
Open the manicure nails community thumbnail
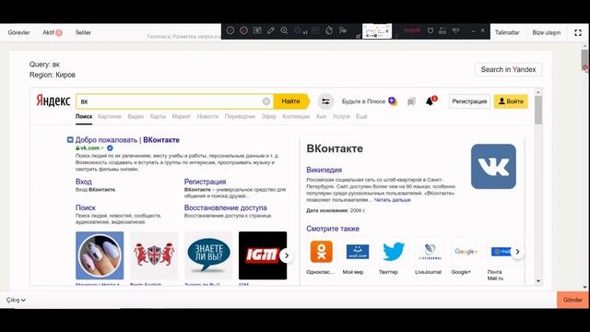100,255
